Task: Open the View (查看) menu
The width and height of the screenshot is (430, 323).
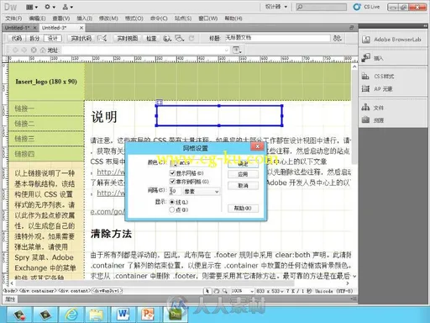Action: (61, 19)
